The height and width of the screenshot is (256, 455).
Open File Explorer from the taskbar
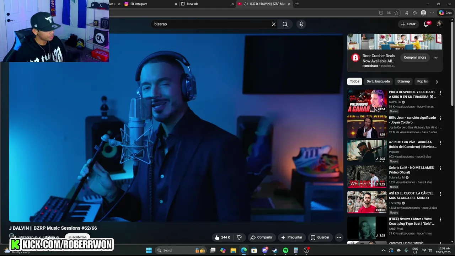[233, 250]
